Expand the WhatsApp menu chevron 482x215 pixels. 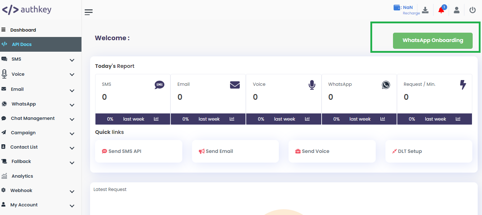[x=72, y=105]
